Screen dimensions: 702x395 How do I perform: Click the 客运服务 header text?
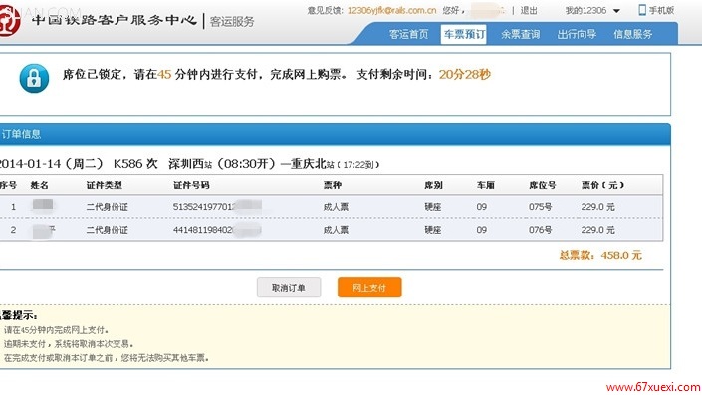(x=232, y=21)
